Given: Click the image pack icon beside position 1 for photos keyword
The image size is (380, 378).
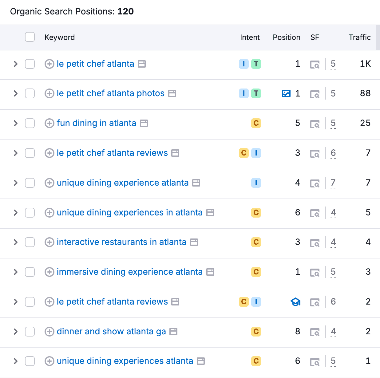Looking at the screenshot, I should 286,93.
